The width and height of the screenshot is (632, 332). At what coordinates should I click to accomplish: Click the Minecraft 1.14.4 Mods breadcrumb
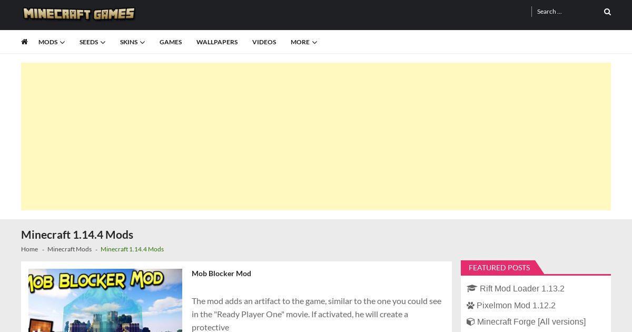pos(132,249)
